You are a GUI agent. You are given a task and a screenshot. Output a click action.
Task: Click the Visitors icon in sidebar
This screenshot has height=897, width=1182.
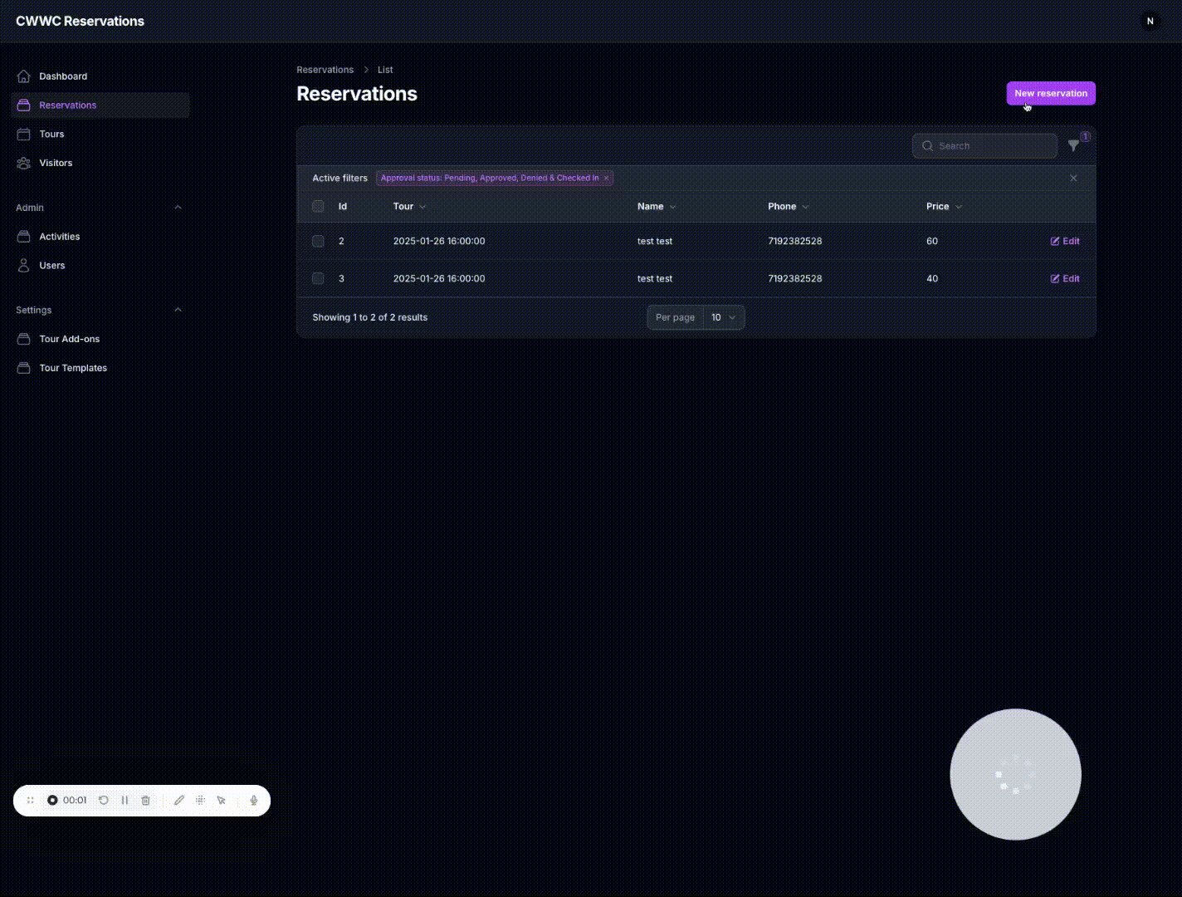pyautogui.click(x=23, y=163)
